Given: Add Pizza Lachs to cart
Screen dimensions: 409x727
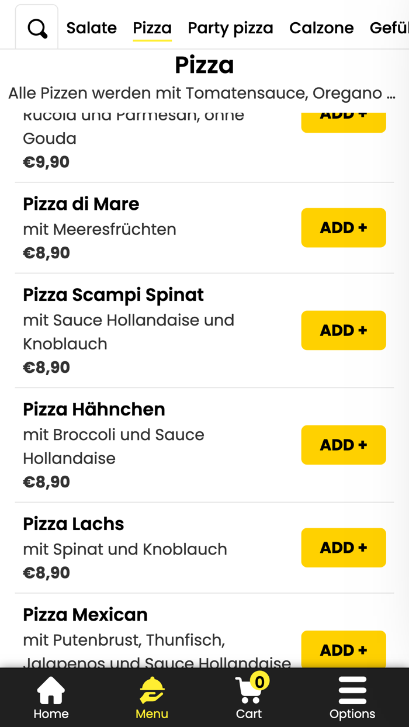Looking at the screenshot, I should click(344, 548).
